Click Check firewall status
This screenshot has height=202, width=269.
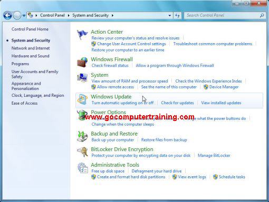point(110,66)
